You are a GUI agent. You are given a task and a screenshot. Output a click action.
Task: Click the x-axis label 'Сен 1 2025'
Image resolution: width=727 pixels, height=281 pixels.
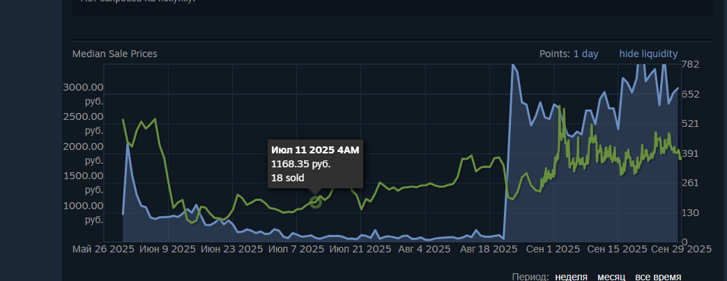pyautogui.click(x=553, y=249)
